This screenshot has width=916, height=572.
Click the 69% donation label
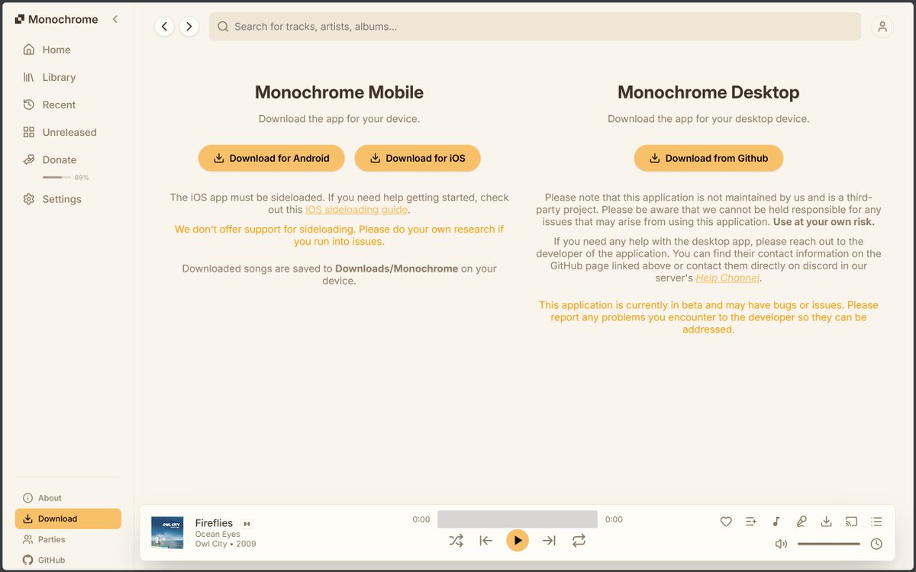coord(82,178)
